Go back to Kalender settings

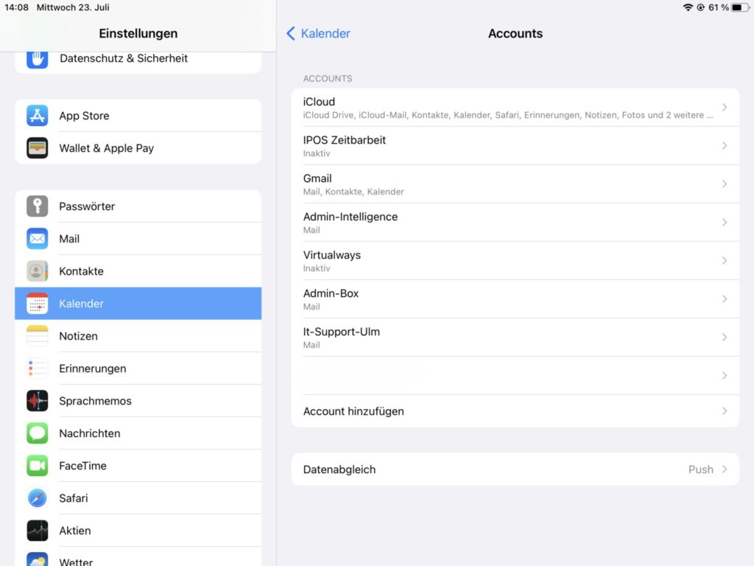tap(318, 33)
